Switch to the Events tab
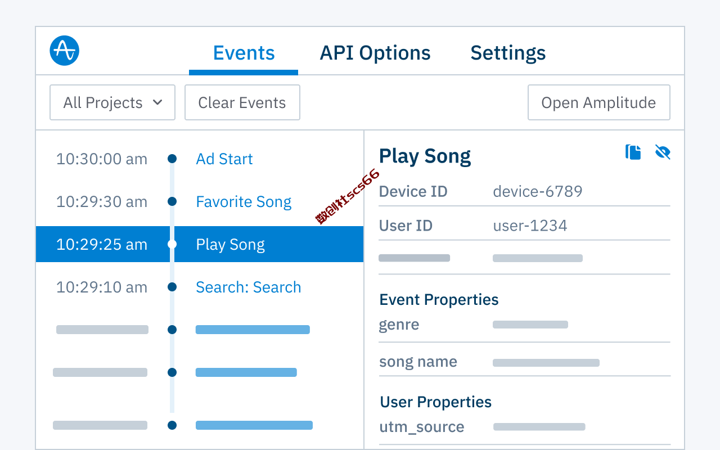 (244, 53)
